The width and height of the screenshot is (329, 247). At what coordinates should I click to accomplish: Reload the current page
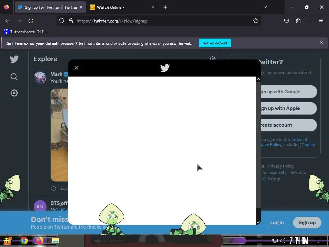coord(31,21)
